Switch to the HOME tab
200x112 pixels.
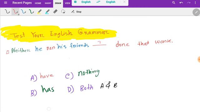(38, 3)
